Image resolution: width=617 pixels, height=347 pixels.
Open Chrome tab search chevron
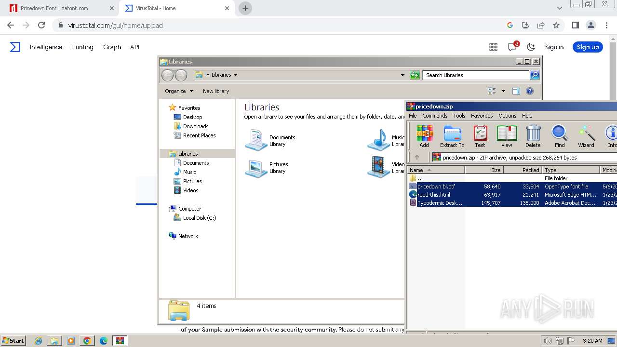click(x=560, y=8)
